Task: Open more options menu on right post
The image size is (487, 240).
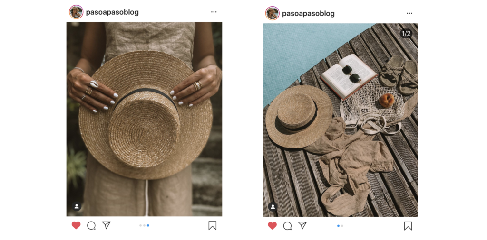Action: [409, 13]
